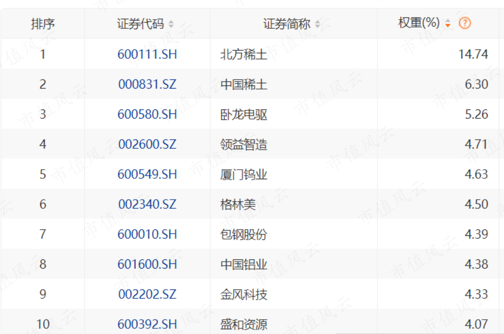
Task: Open stock code 600549.SH
Action: 147,174
